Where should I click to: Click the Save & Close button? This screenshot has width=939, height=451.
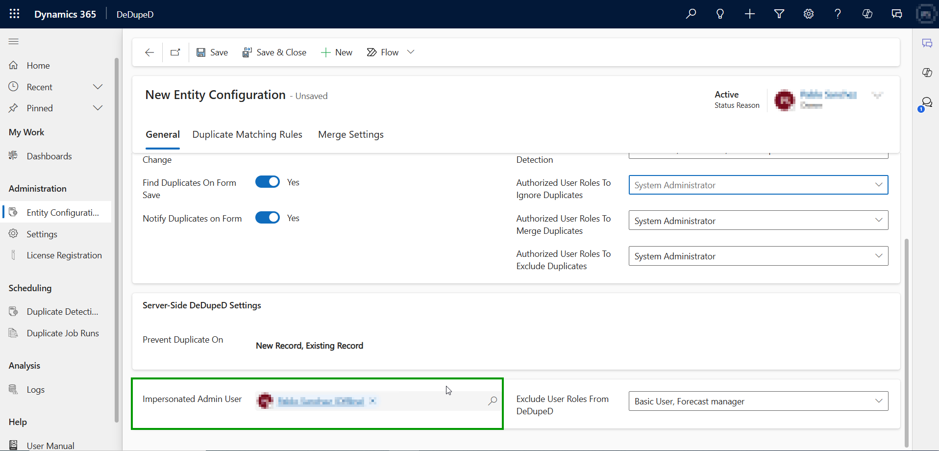[274, 52]
